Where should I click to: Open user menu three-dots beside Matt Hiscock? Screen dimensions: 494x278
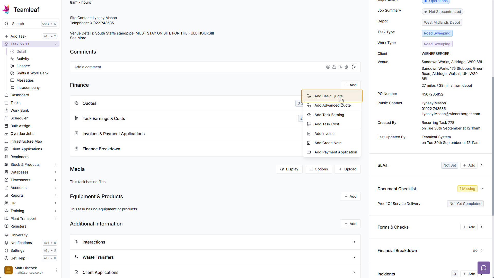57,270
